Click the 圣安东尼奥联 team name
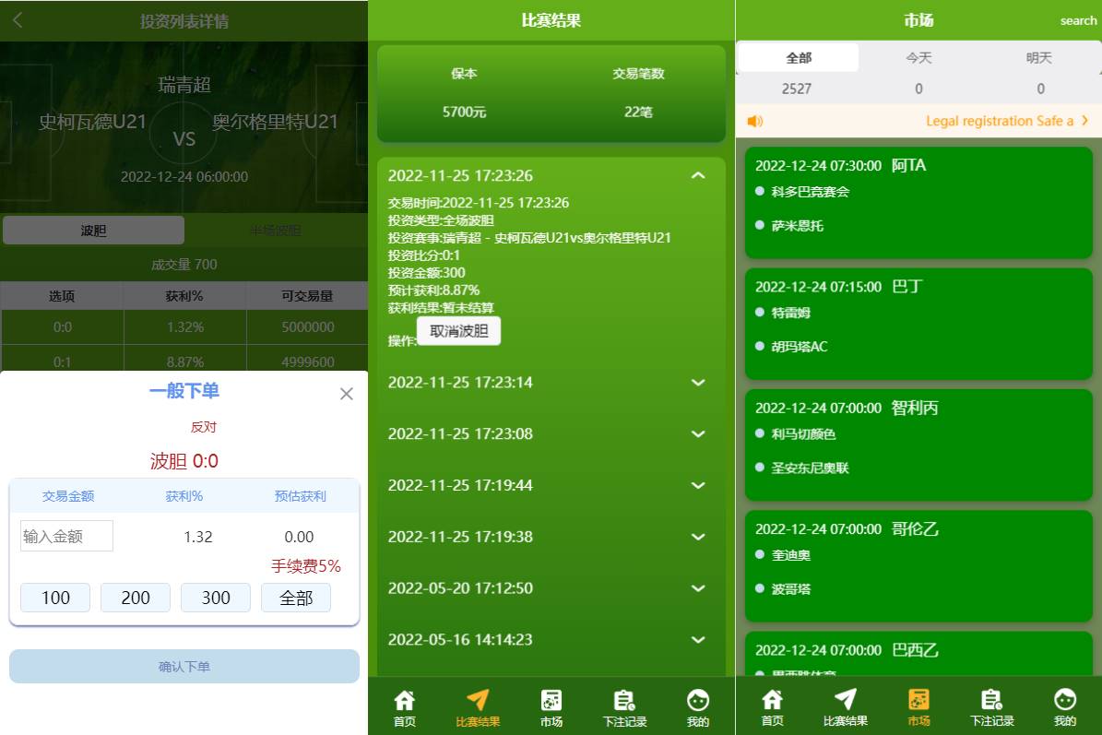The height and width of the screenshot is (735, 1102). (x=810, y=468)
